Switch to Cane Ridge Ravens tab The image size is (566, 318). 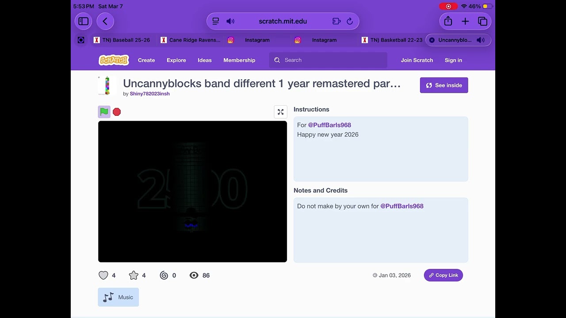tap(190, 40)
